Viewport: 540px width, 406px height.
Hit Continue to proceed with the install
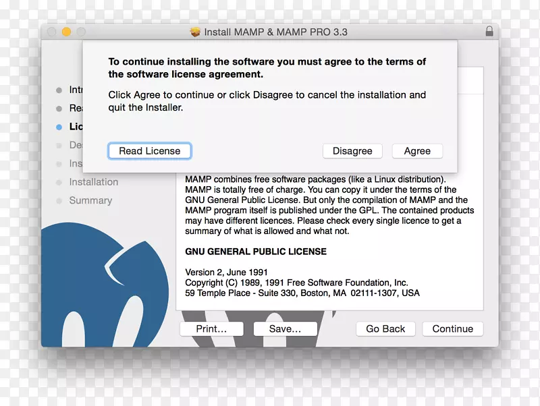click(453, 329)
